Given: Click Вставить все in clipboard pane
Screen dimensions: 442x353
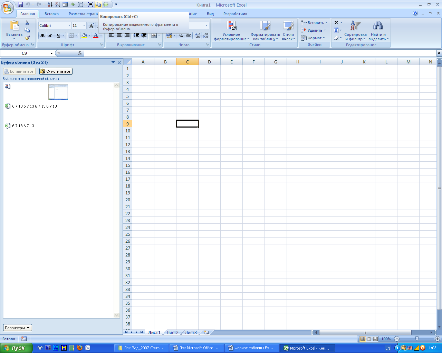Looking at the screenshot, I should coord(19,71).
